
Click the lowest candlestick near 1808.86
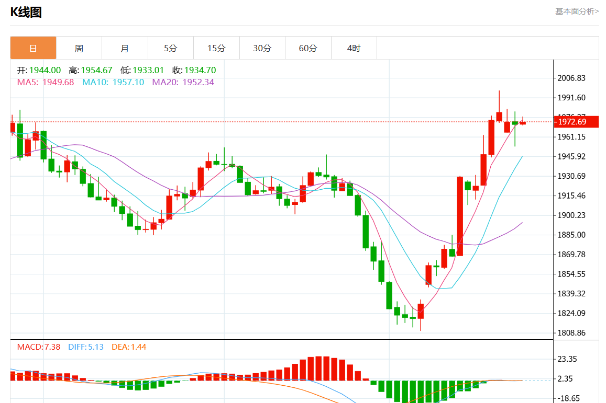[421, 311]
